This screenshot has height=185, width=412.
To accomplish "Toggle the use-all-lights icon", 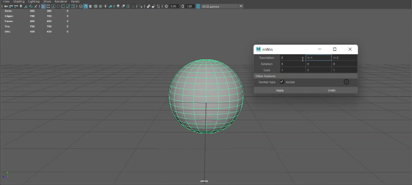I will [105, 6].
